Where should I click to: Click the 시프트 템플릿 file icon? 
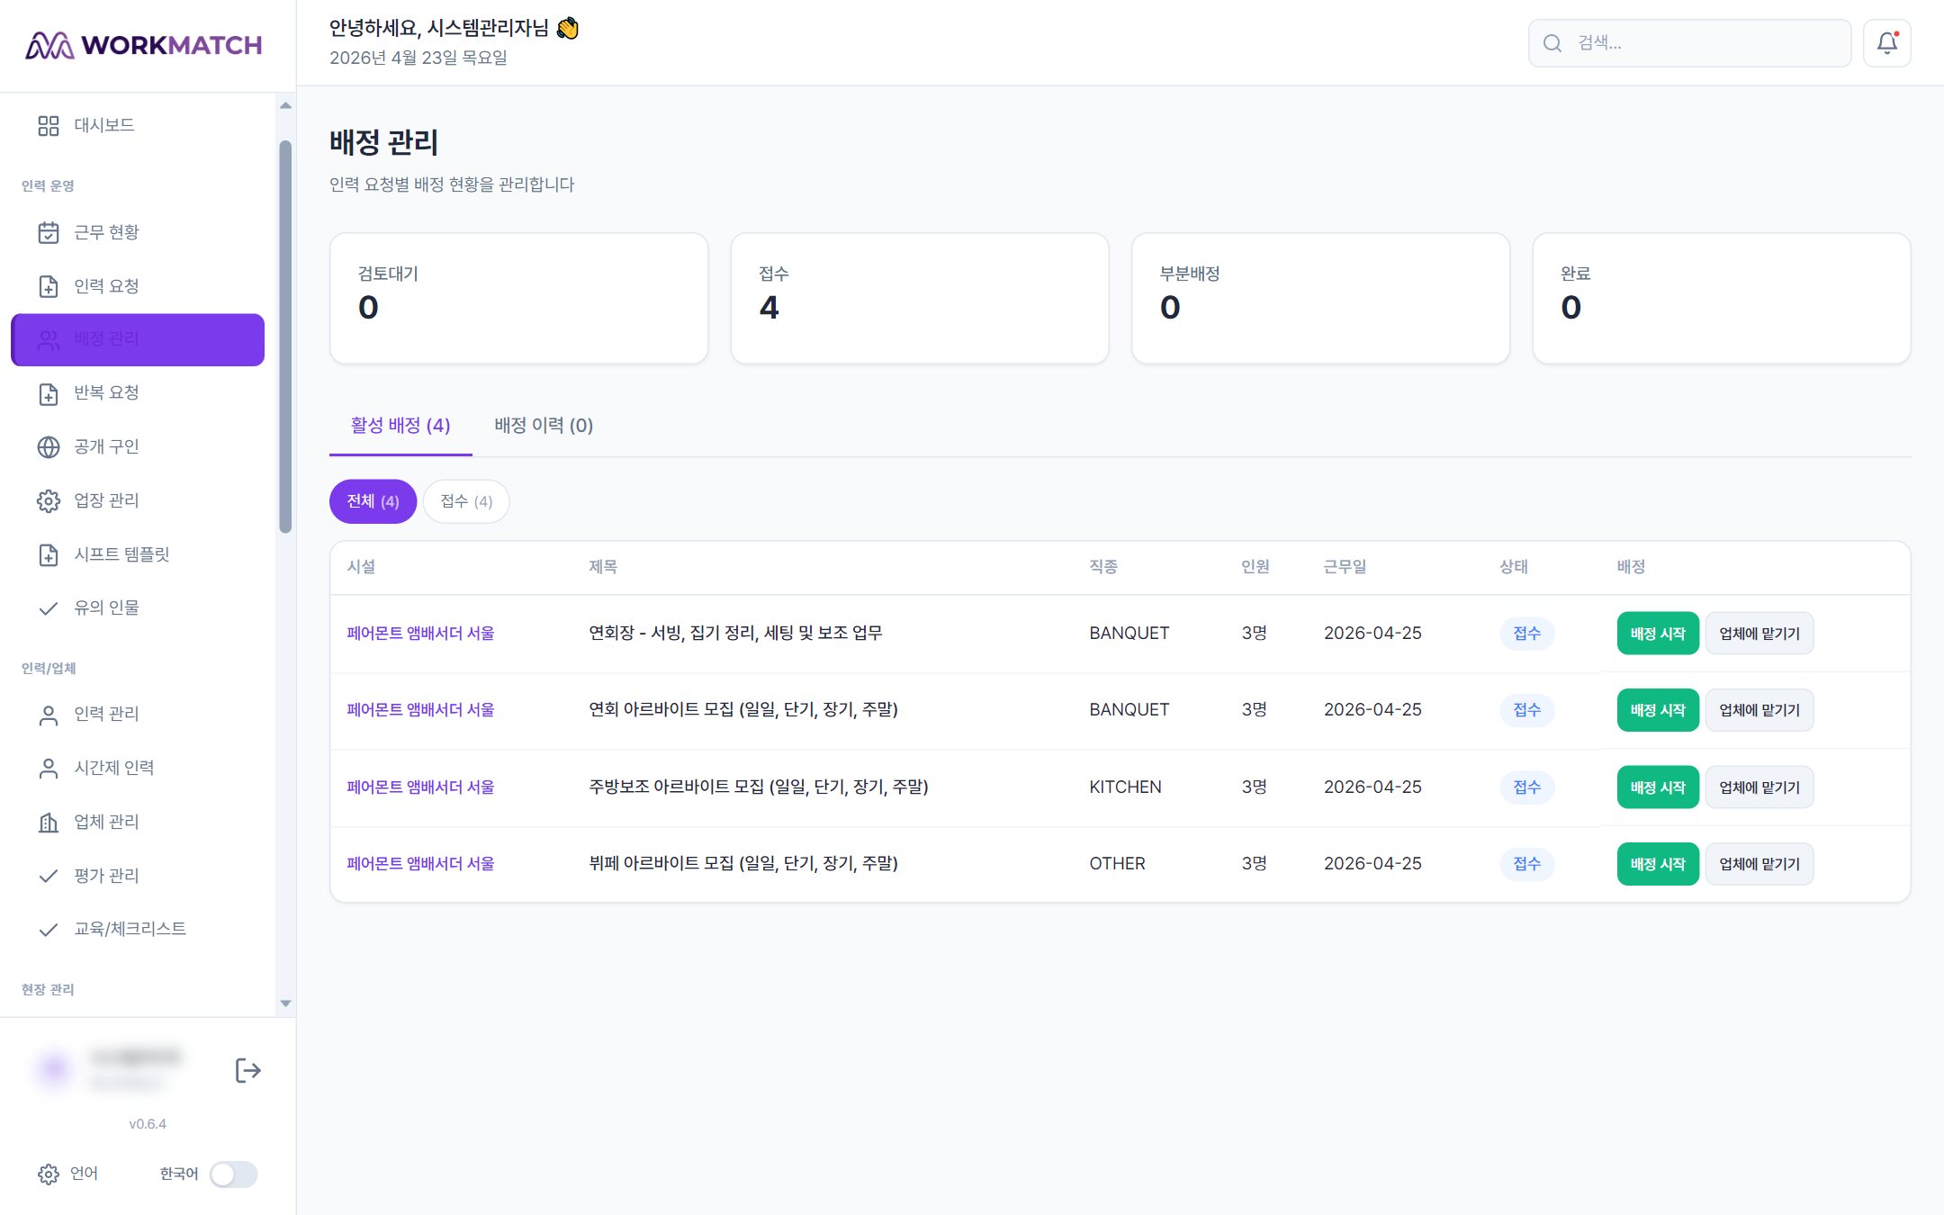[49, 554]
